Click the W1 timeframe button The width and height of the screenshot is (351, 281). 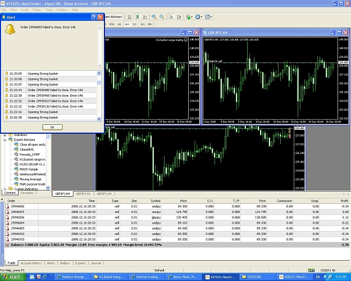click(x=143, y=24)
